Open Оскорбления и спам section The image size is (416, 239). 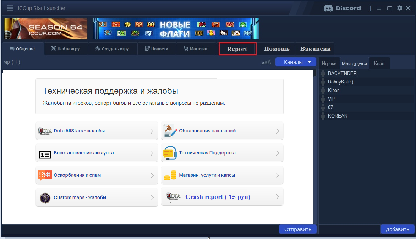coord(97,175)
